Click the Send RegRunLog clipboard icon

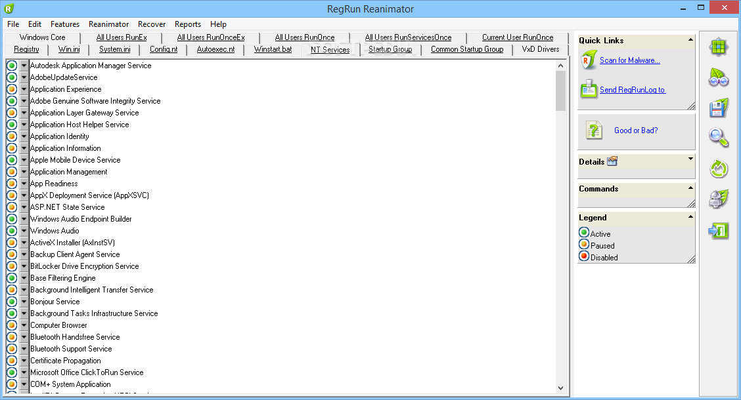click(x=589, y=89)
